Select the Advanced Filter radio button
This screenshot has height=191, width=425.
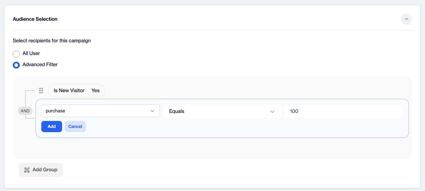[16, 65]
